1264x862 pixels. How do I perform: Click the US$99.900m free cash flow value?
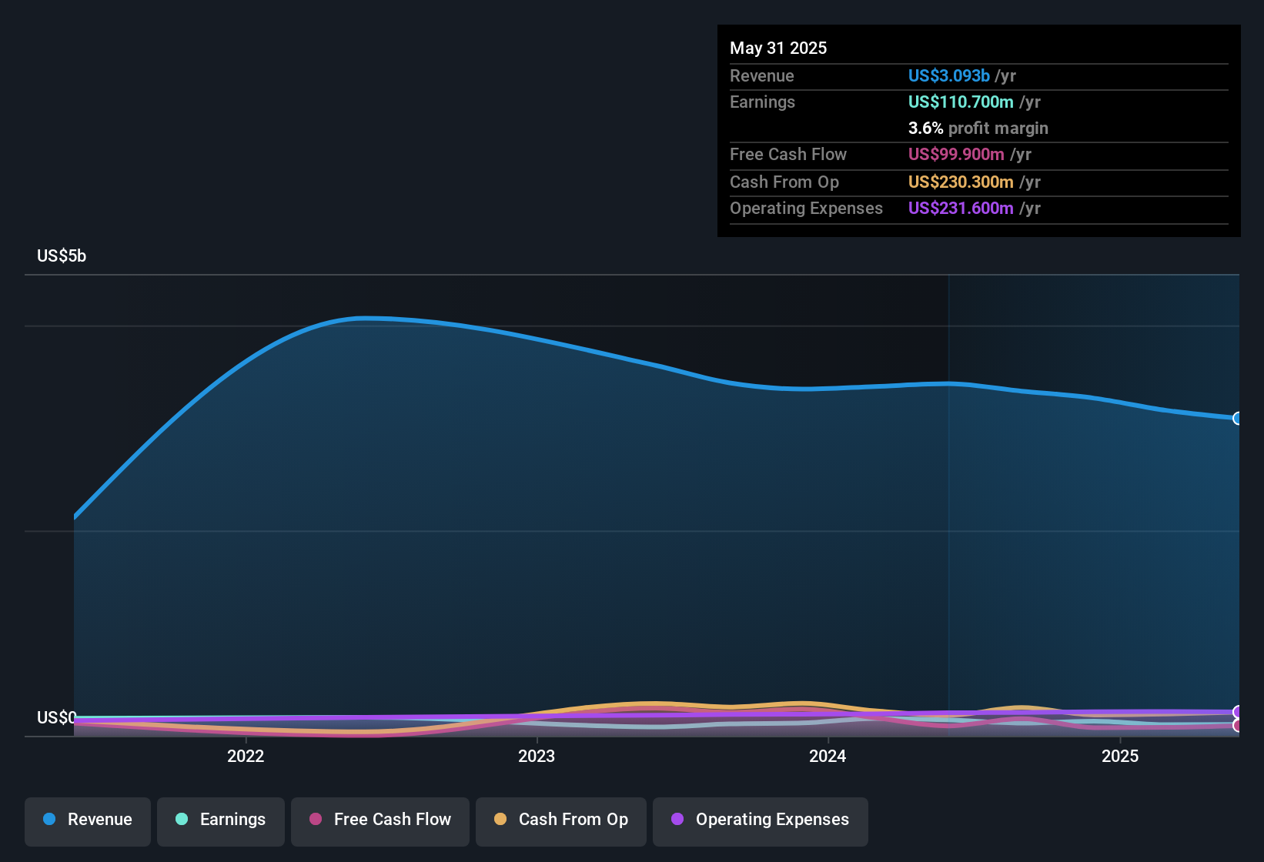pos(956,154)
